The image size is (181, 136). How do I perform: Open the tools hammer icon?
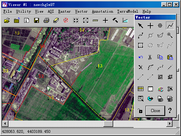pyautogui.click(x=115, y=20)
